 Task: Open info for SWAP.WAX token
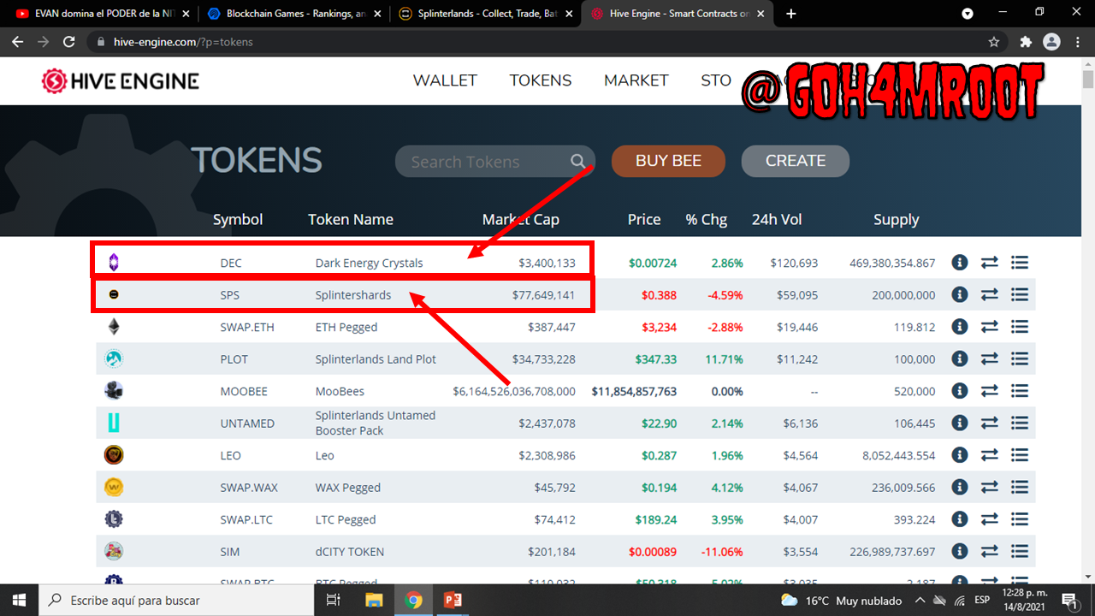960,488
